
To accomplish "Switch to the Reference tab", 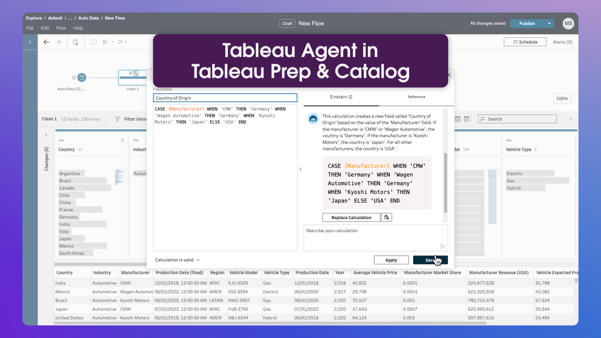I will pyautogui.click(x=416, y=96).
